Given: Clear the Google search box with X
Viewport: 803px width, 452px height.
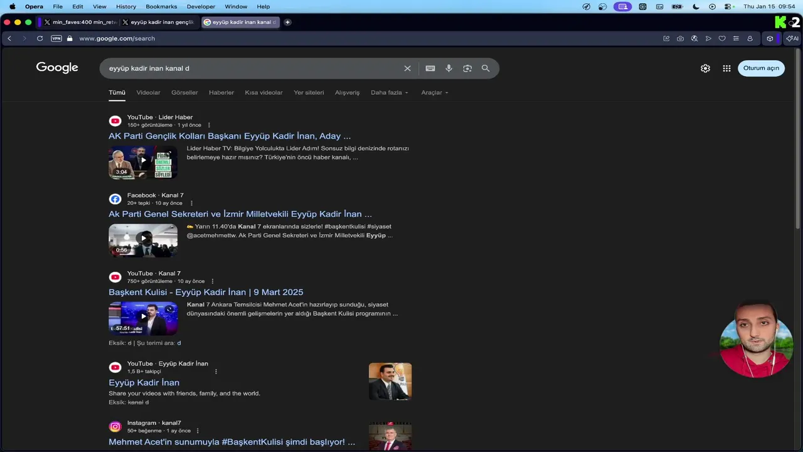Looking at the screenshot, I should pos(407,68).
